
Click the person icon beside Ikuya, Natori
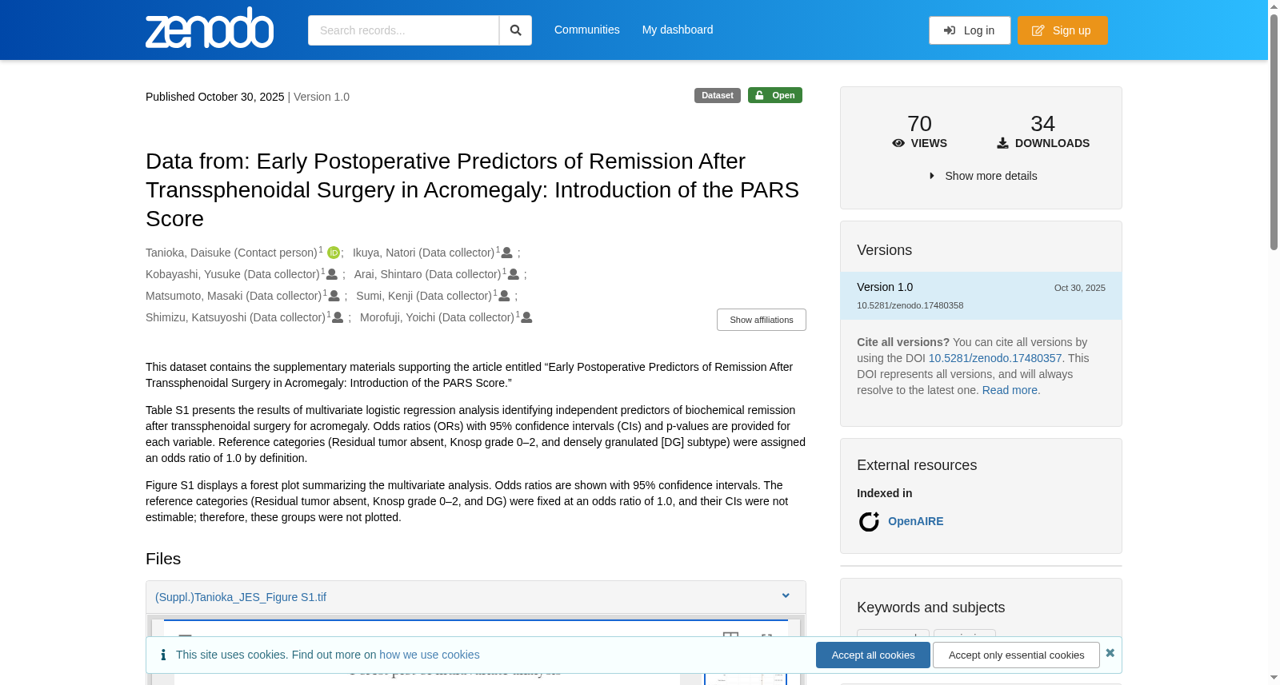(x=506, y=253)
